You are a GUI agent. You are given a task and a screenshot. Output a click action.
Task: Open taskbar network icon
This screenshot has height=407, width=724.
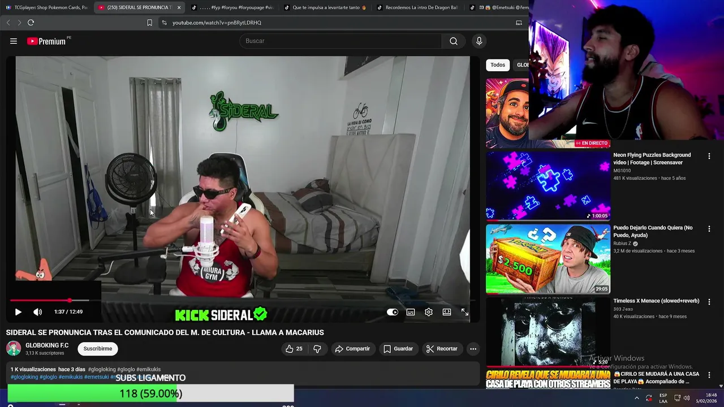[x=677, y=399]
